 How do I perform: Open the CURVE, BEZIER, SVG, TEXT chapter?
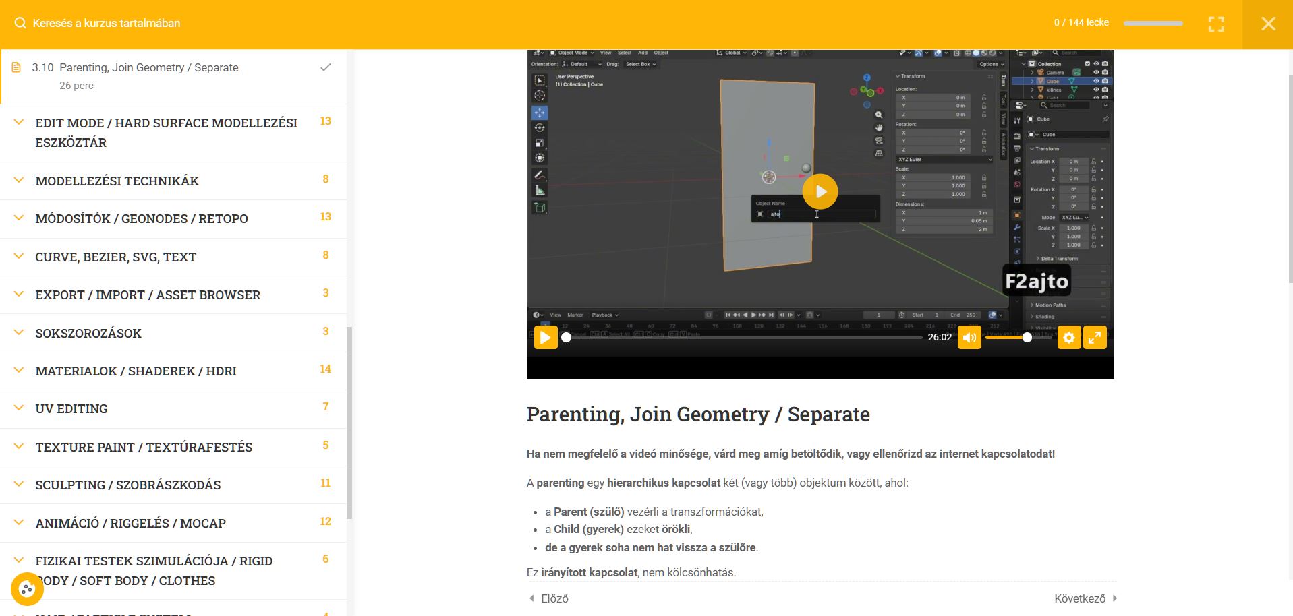tap(115, 257)
